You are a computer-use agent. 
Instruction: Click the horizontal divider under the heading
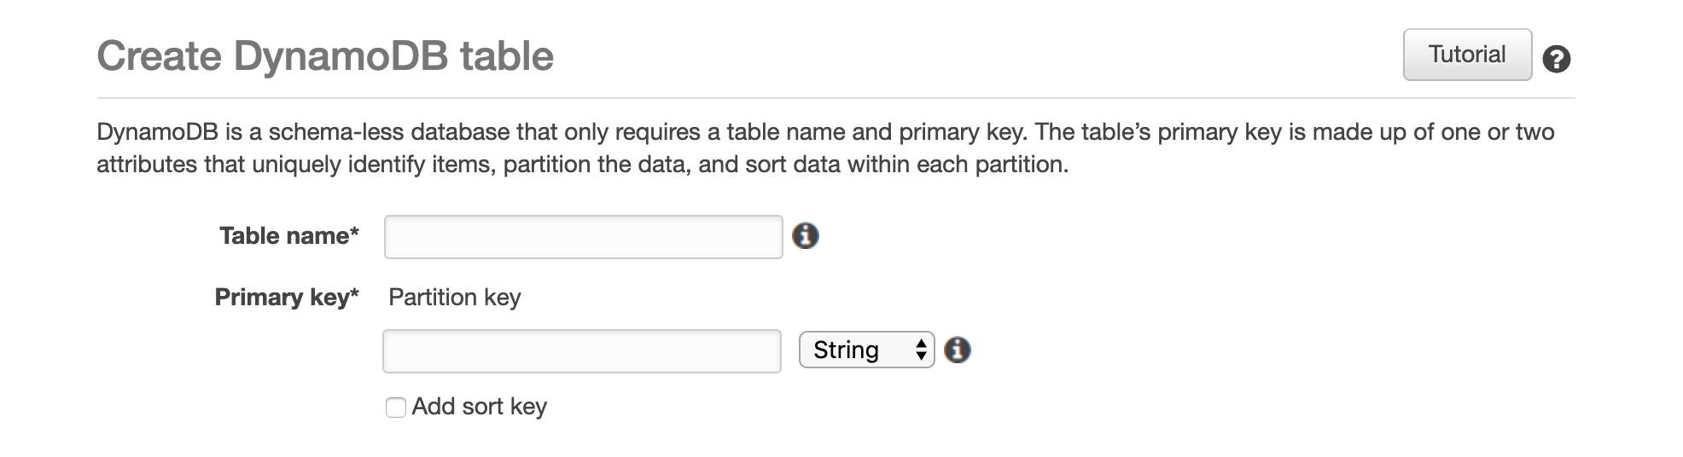coord(836,98)
